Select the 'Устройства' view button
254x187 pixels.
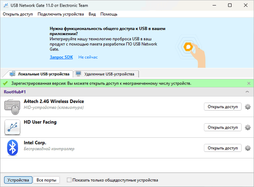click(x=18, y=180)
